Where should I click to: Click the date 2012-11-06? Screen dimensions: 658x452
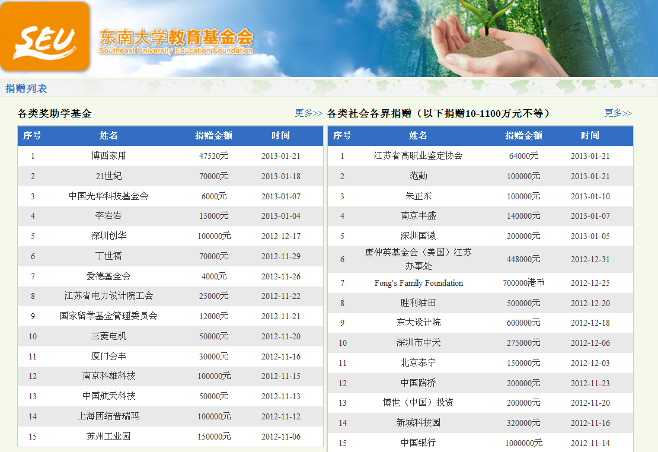pyautogui.click(x=281, y=437)
